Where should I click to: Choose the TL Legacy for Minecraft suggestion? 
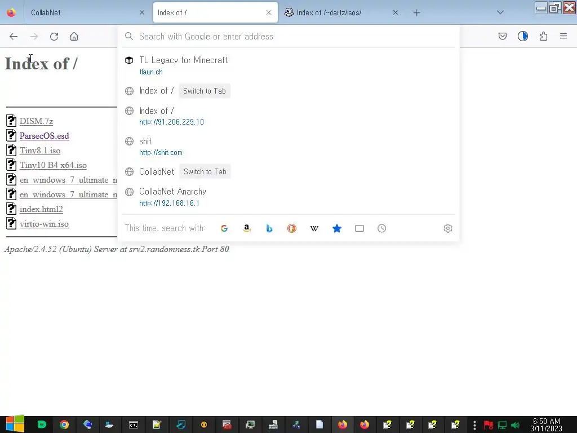click(x=289, y=65)
